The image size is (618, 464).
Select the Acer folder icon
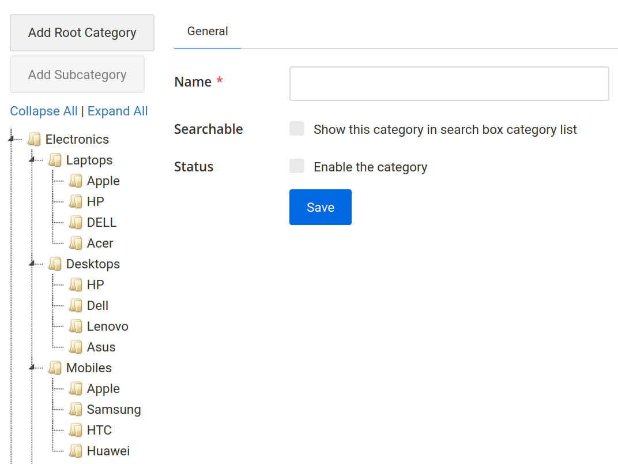click(76, 242)
